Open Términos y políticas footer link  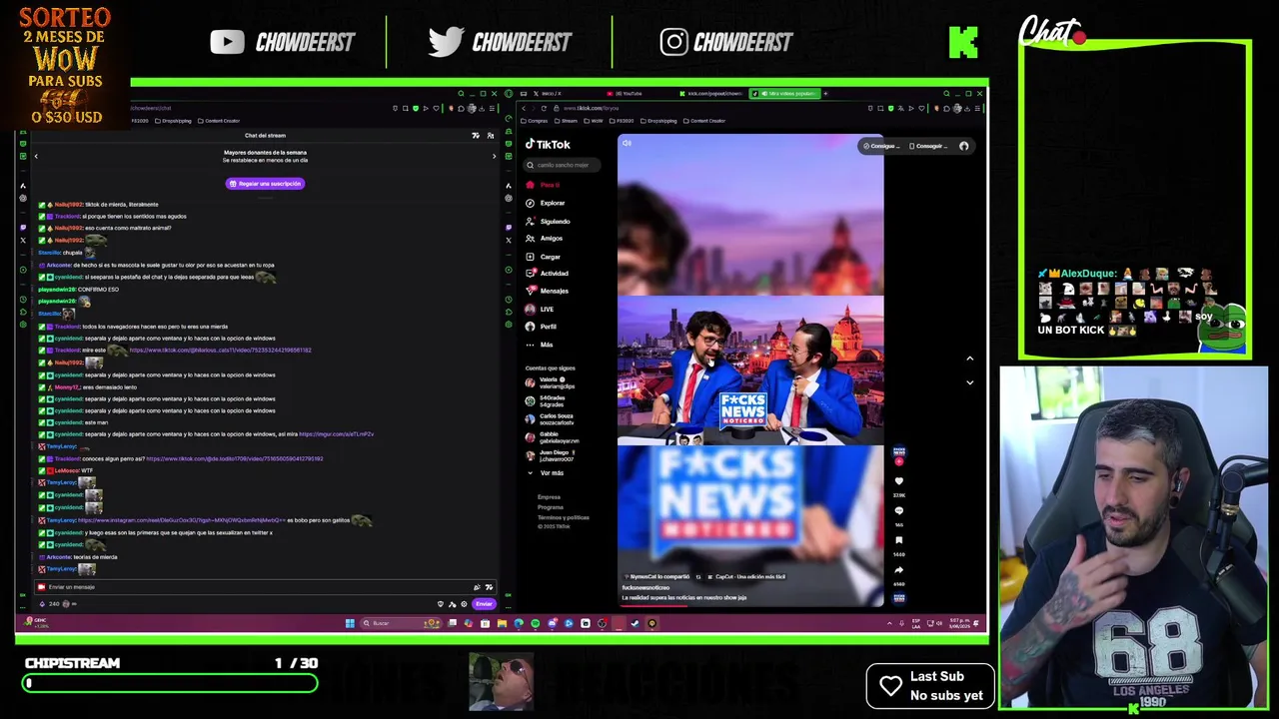564,517
